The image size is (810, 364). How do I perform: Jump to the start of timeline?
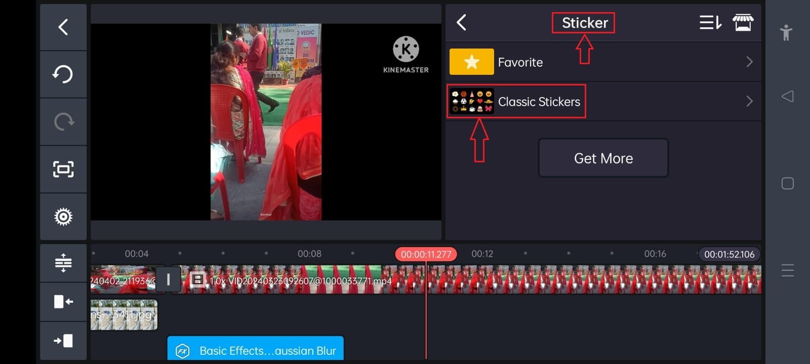click(x=63, y=302)
